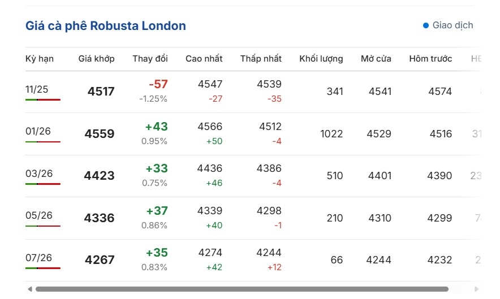500x299 pixels.
Task: Select the 11/25 contract term
Action: (37, 89)
